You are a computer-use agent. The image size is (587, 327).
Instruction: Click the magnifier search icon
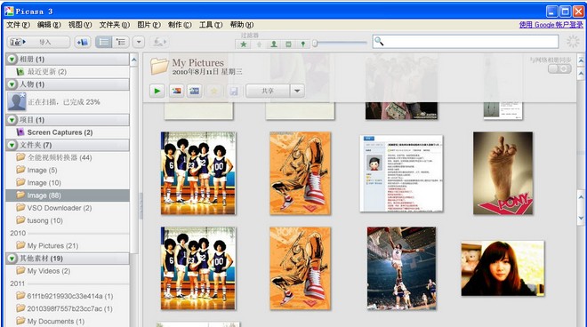point(379,41)
